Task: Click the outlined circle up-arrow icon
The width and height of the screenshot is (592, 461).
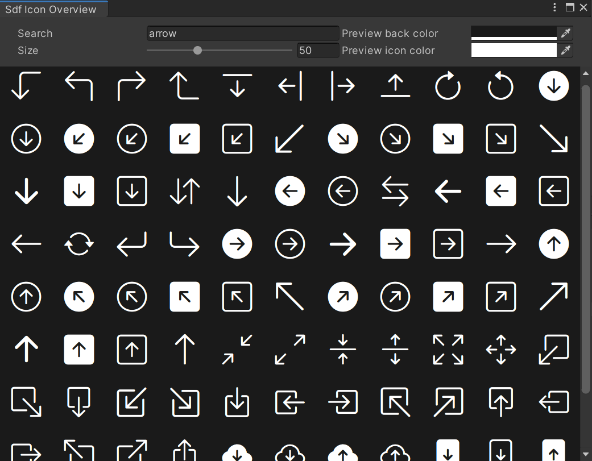Action: click(x=26, y=297)
